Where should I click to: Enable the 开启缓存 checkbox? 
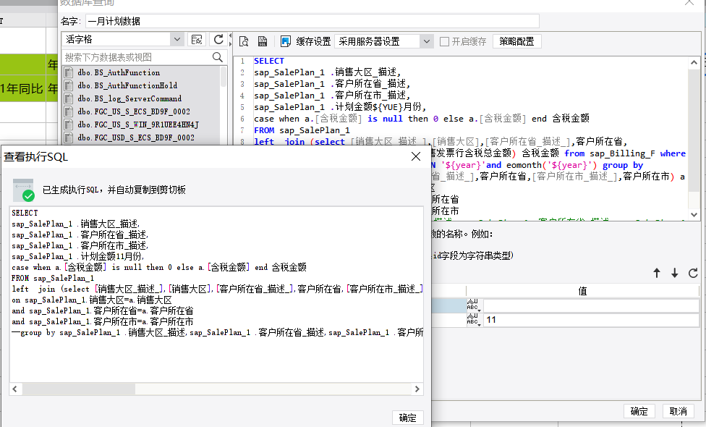pyautogui.click(x=444, y=41)
